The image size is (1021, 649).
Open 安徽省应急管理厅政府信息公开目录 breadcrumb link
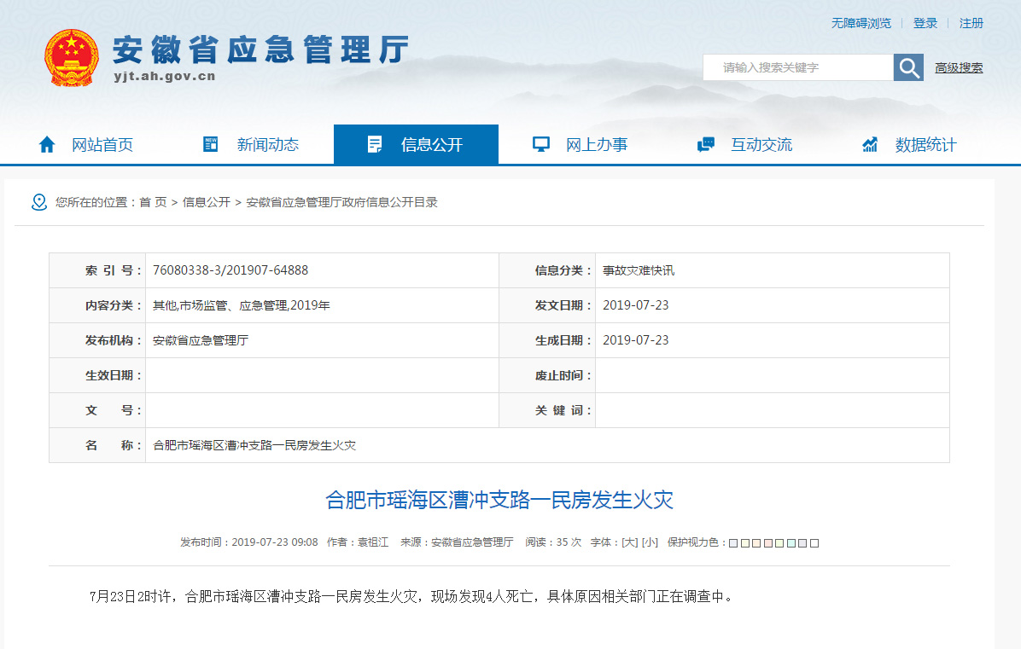(x=341, y=202)
